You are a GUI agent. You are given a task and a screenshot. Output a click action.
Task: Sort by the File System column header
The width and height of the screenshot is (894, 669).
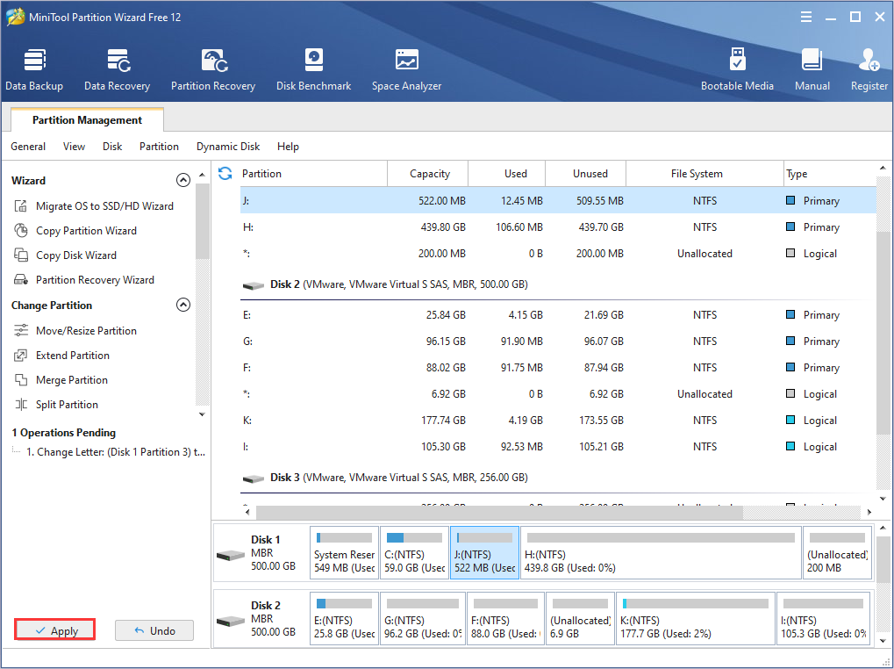pyautogui.click(x=704, y=173)
